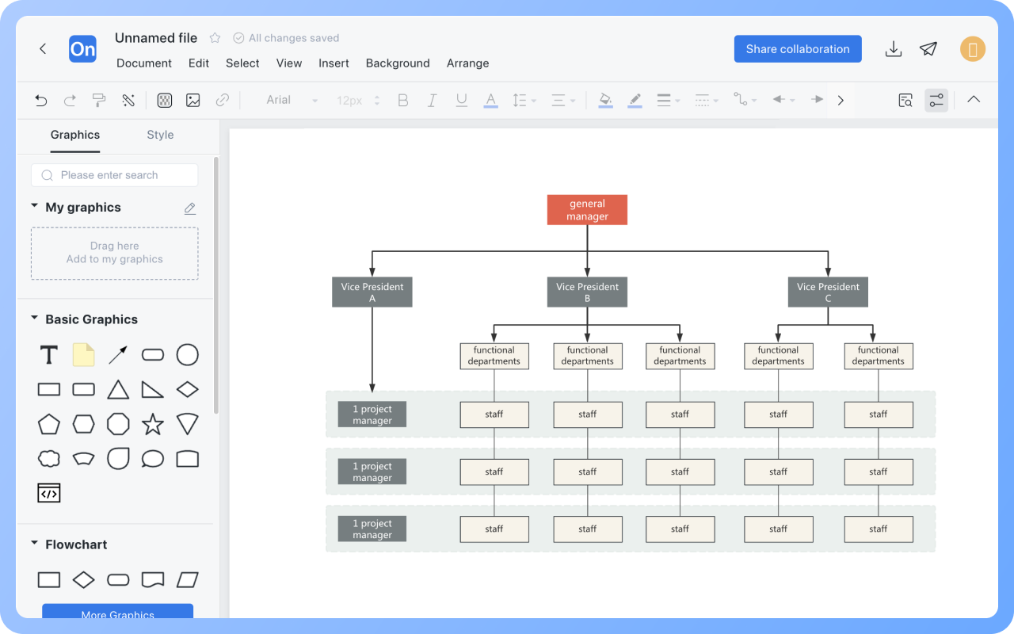Click the edit pencil beside My graphics

[x=190, y=208]
